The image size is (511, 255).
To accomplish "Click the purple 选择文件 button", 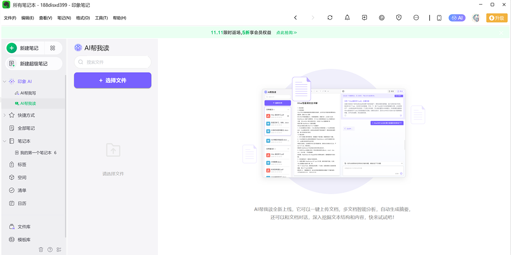I will pos(112,80).
